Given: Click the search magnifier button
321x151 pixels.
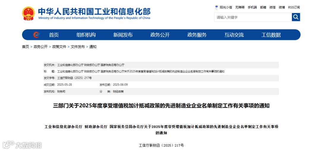Looking at the screenshot, I should pyautogui.click(x=296, y=17).
